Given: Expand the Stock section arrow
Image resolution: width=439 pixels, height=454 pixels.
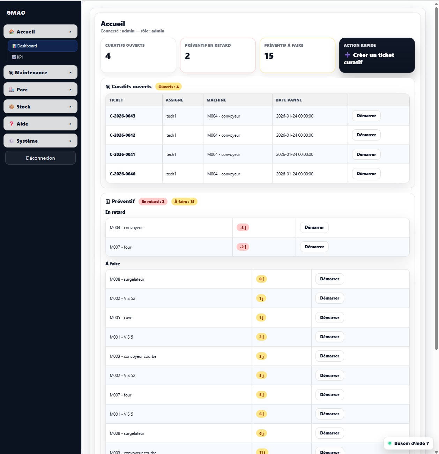Looking at the screenshot, I should 70,107.
